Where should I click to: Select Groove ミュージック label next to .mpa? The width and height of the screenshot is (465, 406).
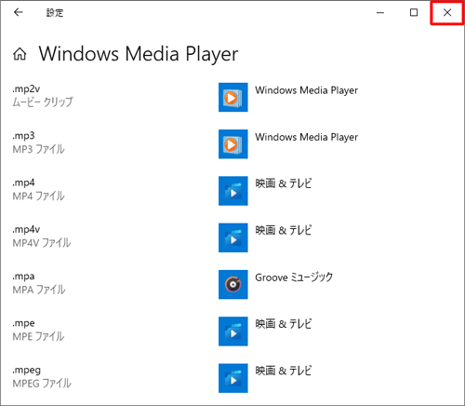click(294, 277)
